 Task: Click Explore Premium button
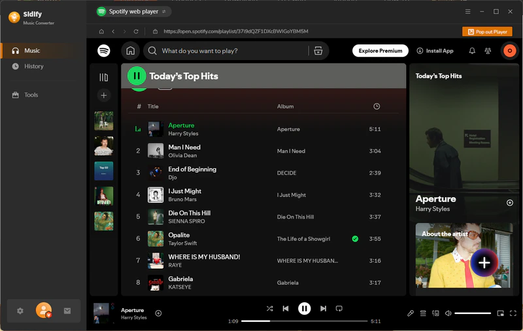(x=380, y=51)
